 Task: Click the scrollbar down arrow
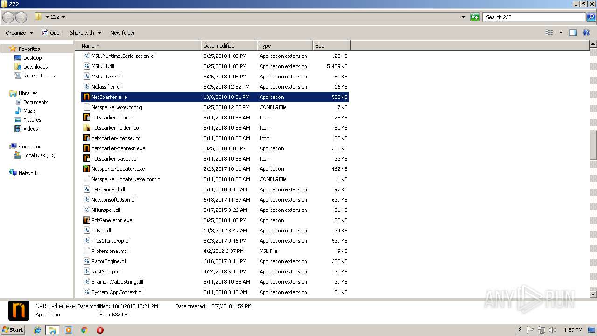[x=593, y=294]
